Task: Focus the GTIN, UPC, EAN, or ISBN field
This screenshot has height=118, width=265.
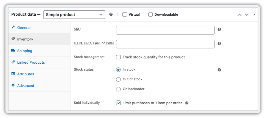Action: [x=165, y=44]
